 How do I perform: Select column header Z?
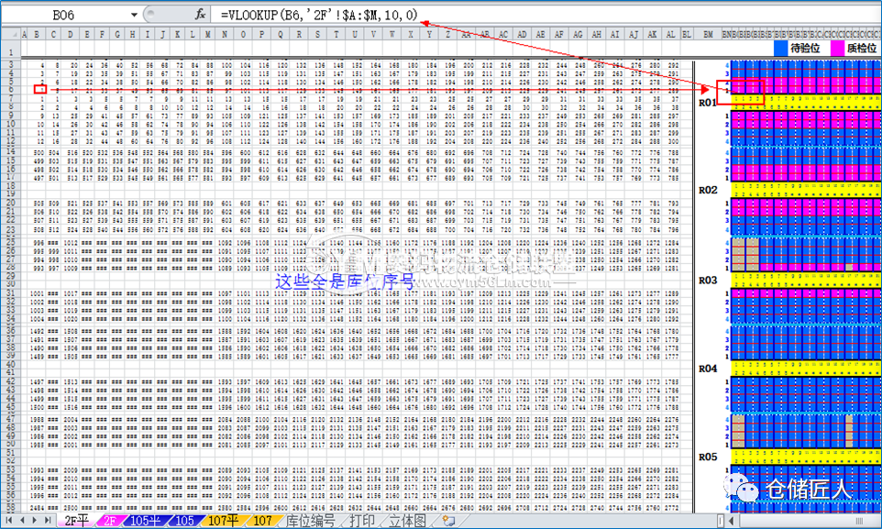coord(447,35)
